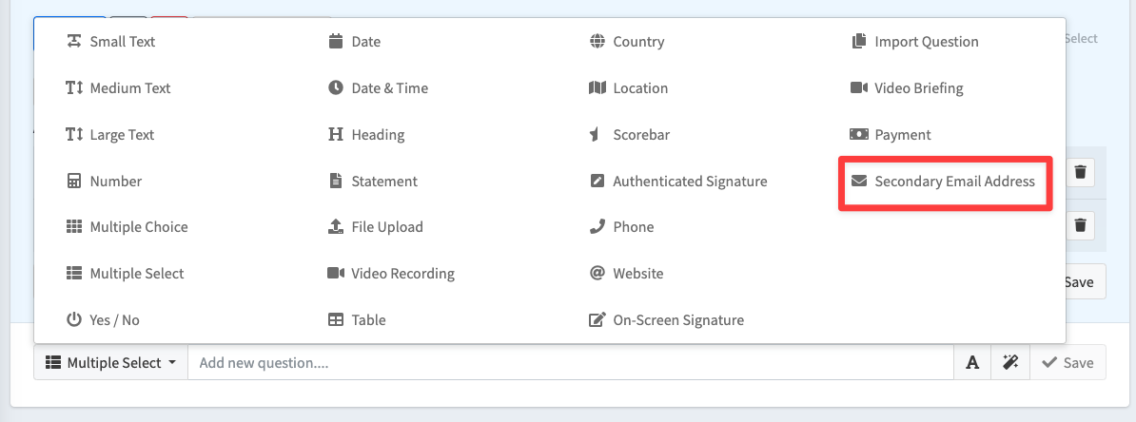Delete the first row using trash icon

(x=1080, y=172)
